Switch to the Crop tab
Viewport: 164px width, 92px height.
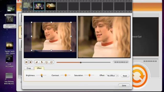pyautogui.click(x=29, y=68)
